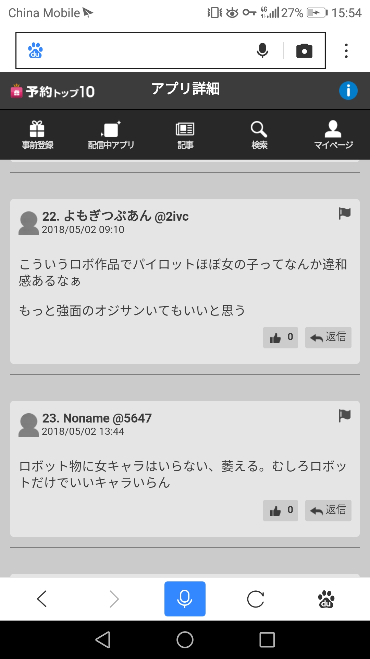Like comment 23 by Noname

click(x=281, y=510)
